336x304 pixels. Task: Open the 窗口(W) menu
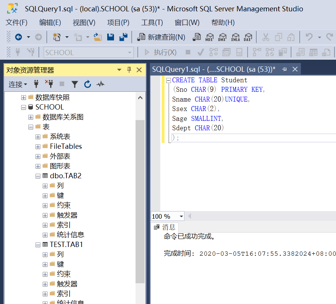point(187,23)
